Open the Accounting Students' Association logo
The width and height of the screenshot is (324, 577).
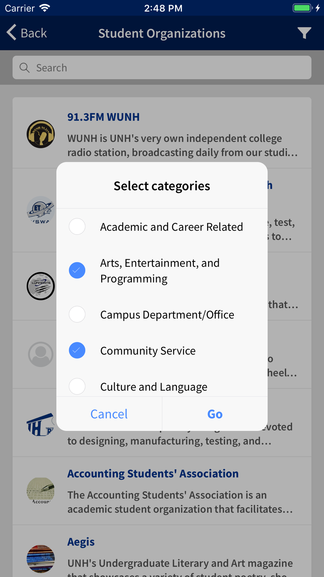pos(40,491)
